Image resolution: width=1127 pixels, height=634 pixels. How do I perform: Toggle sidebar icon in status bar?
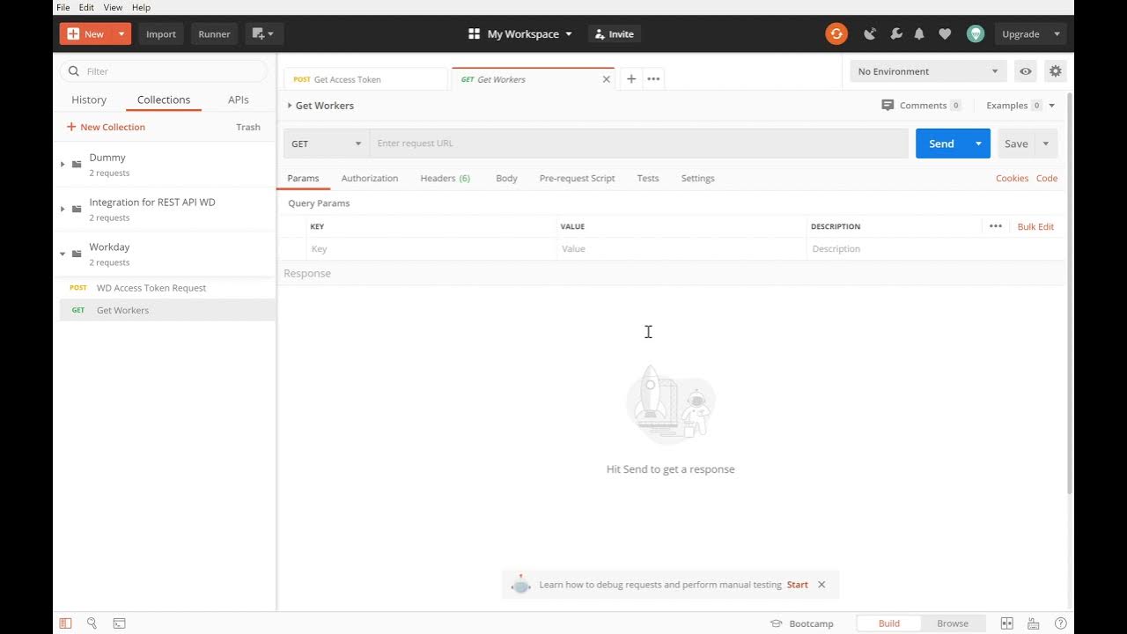[65, 623]
